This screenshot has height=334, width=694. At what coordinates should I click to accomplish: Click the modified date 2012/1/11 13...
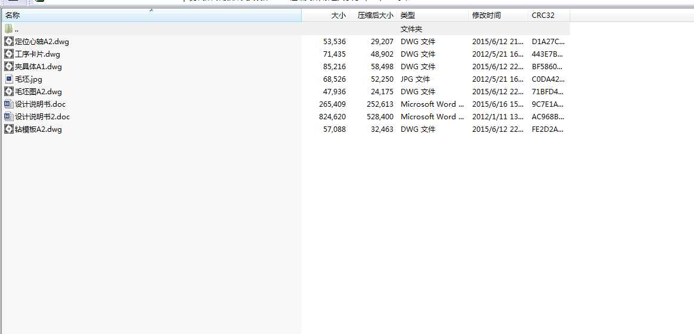pyautogui.click(x=498, y=116)
